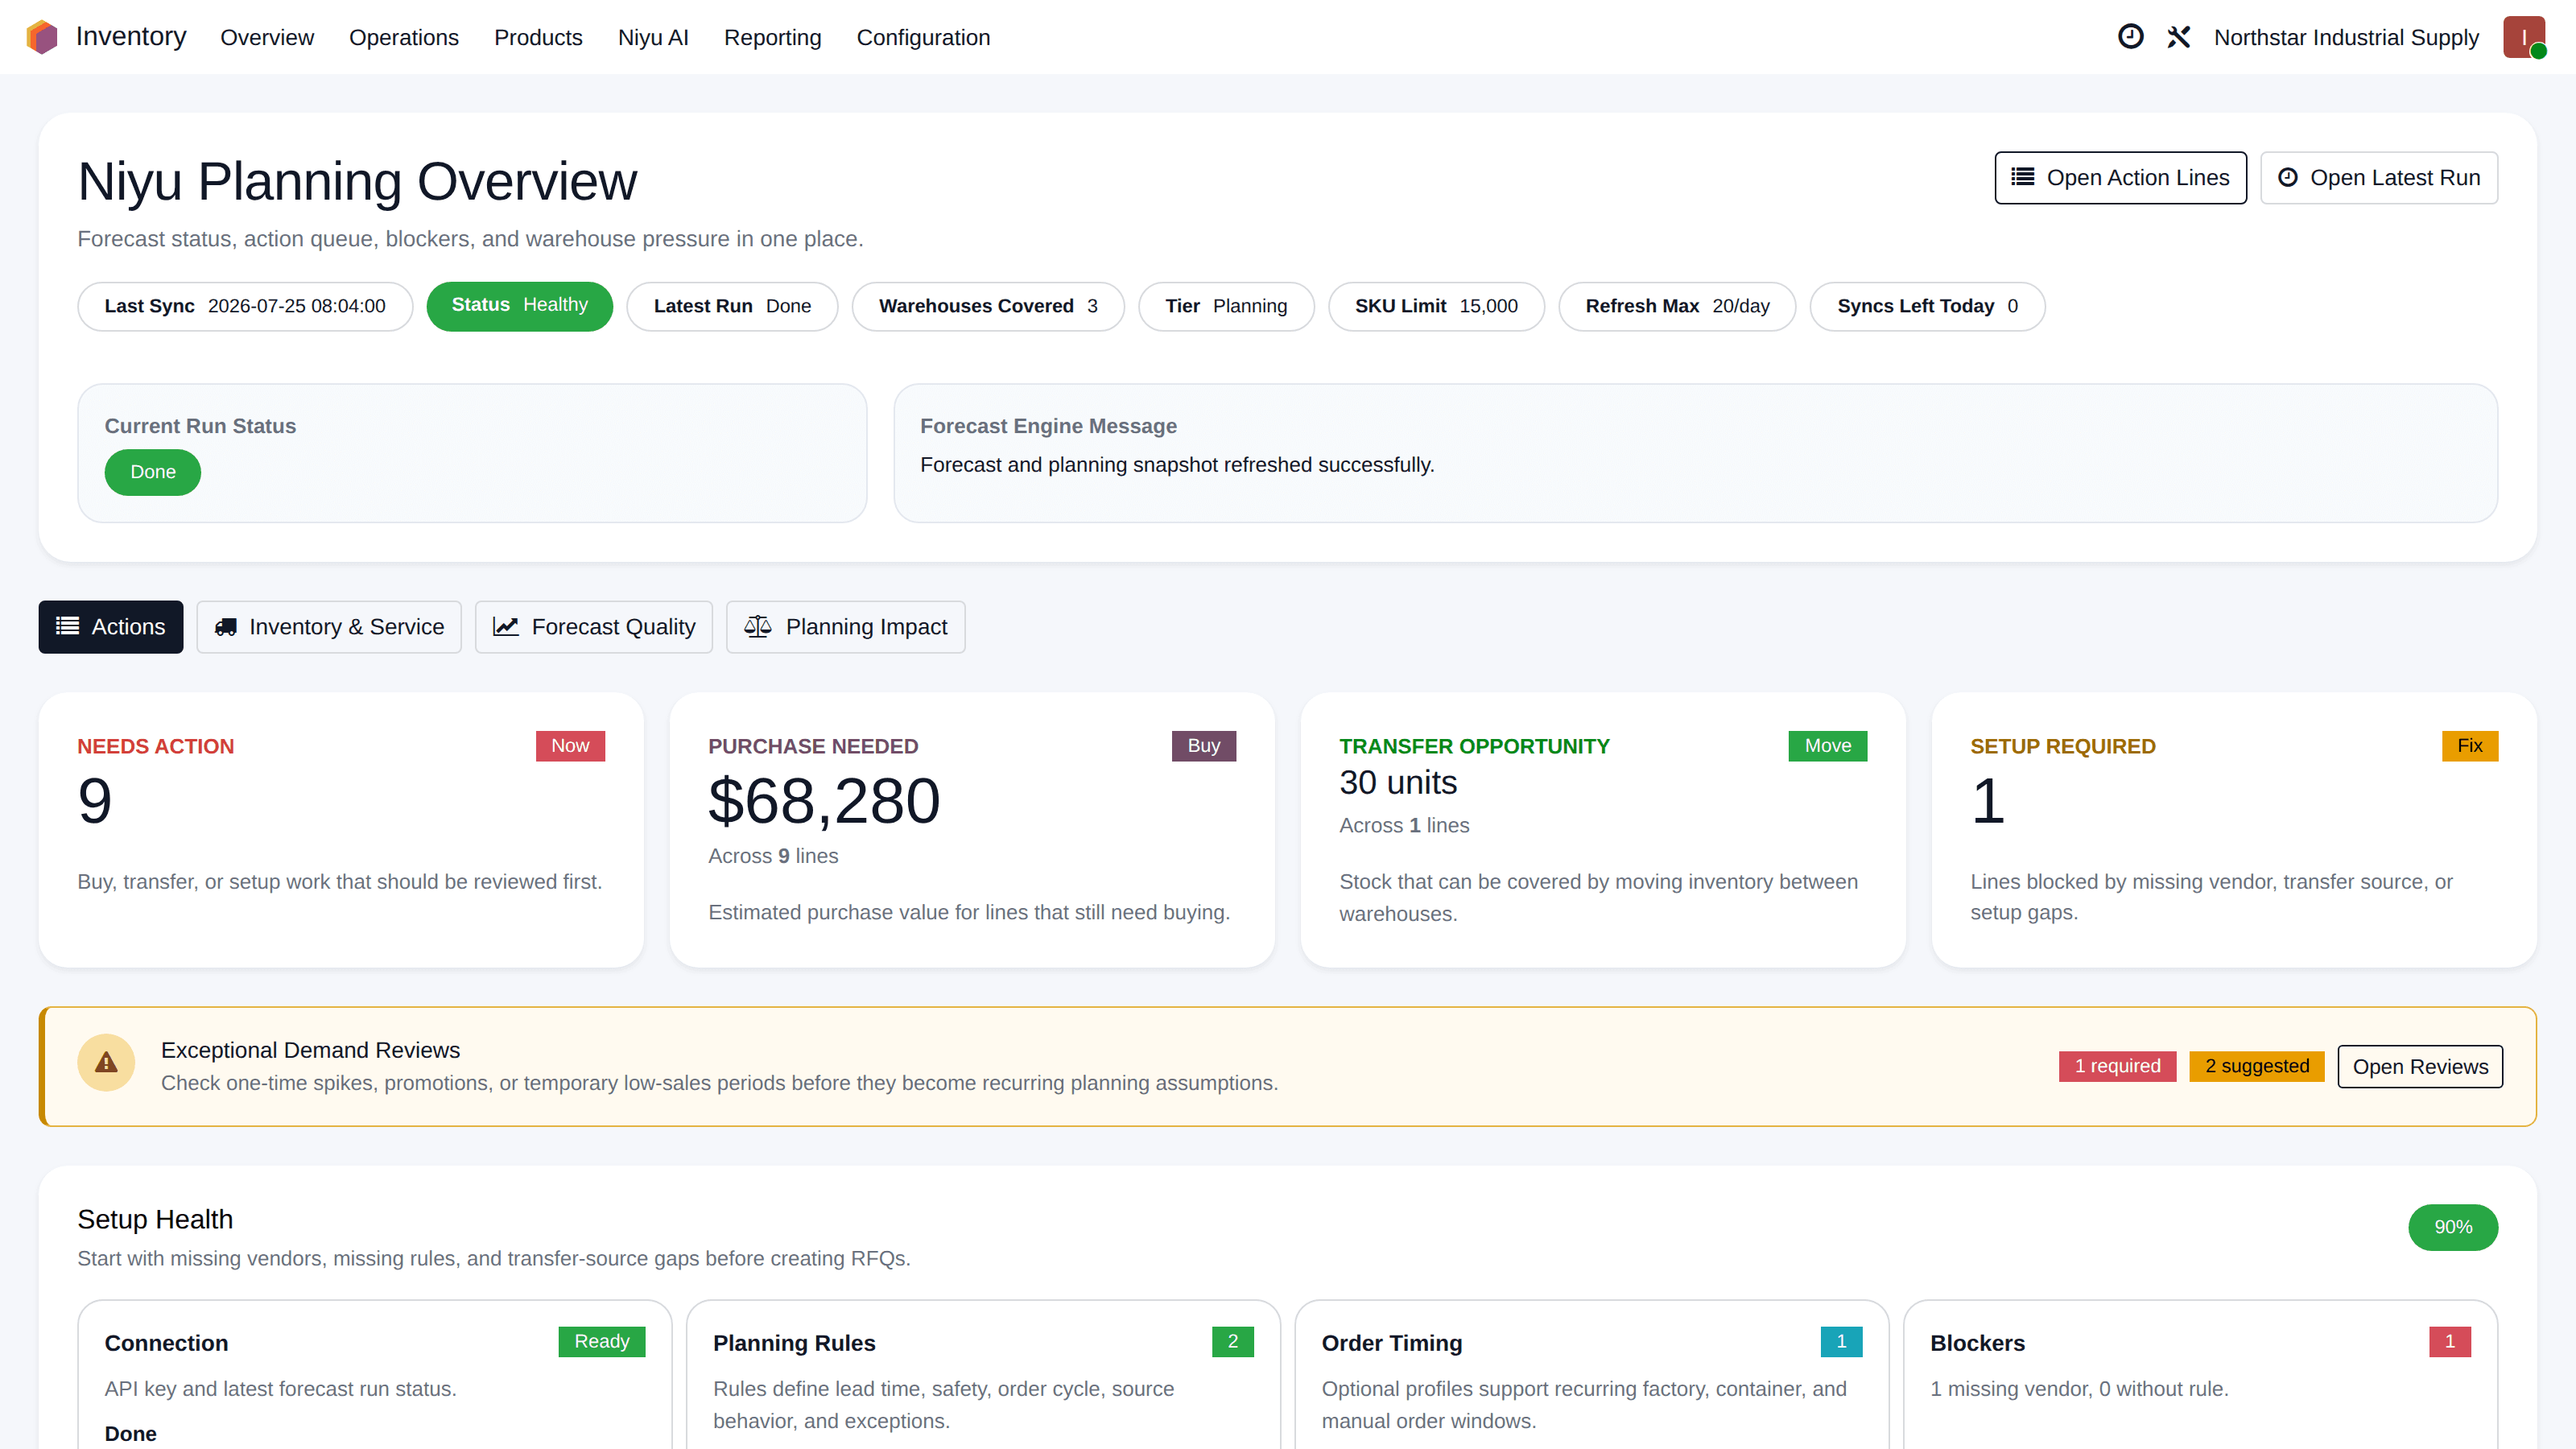This screenshot has width=2576, height=1449.
Task: Click the 2 suggested badge
Action: [2257, 1066]
